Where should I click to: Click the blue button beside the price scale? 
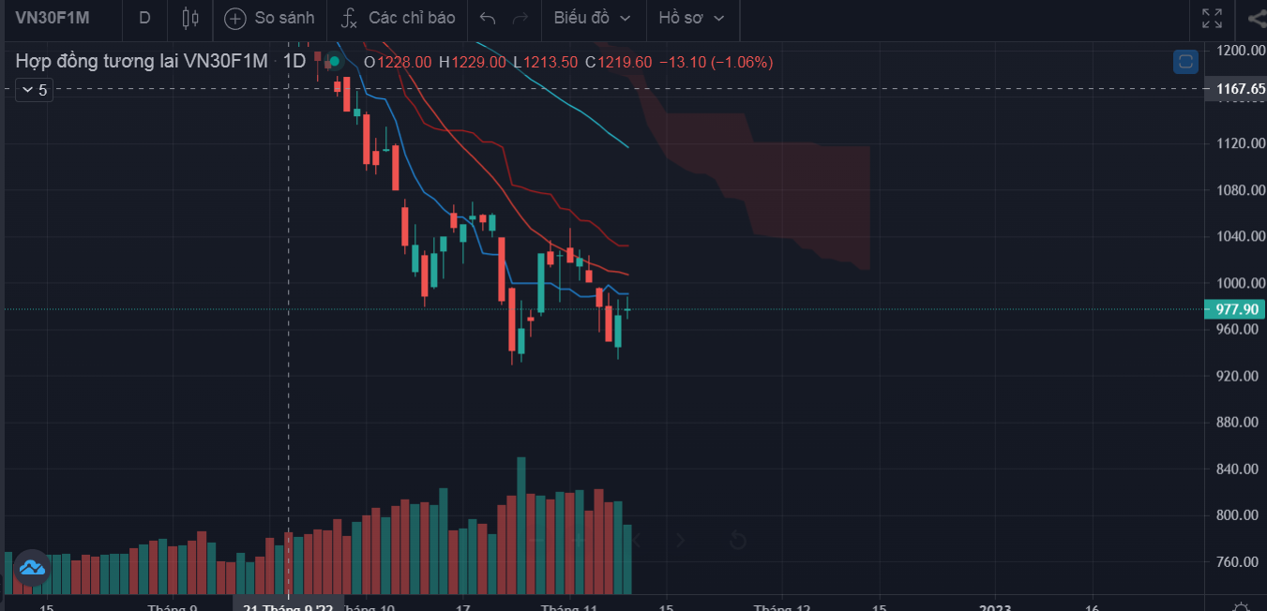click(x=1185, y=62)
